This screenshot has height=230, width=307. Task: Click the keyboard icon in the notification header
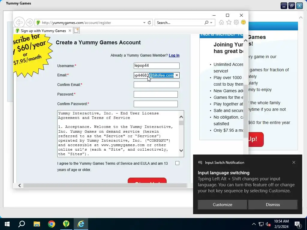(x=200, y=163)
